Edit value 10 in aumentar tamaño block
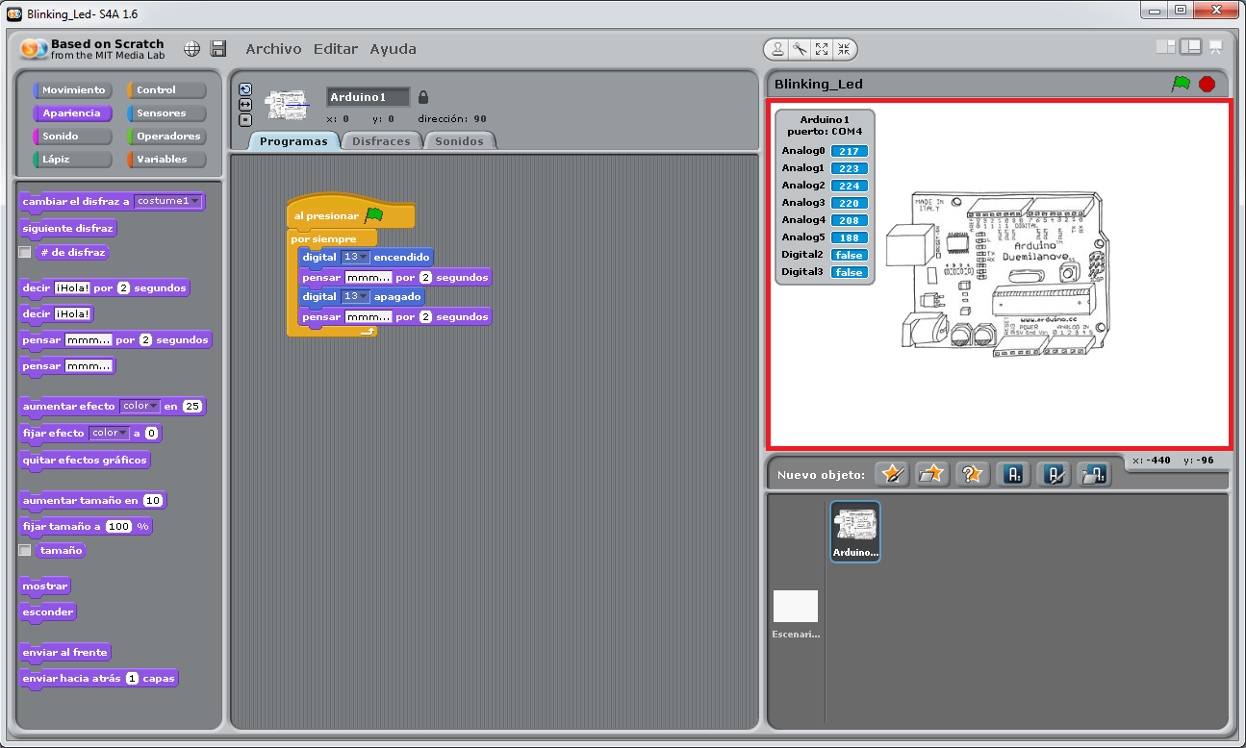 (153, 501)
